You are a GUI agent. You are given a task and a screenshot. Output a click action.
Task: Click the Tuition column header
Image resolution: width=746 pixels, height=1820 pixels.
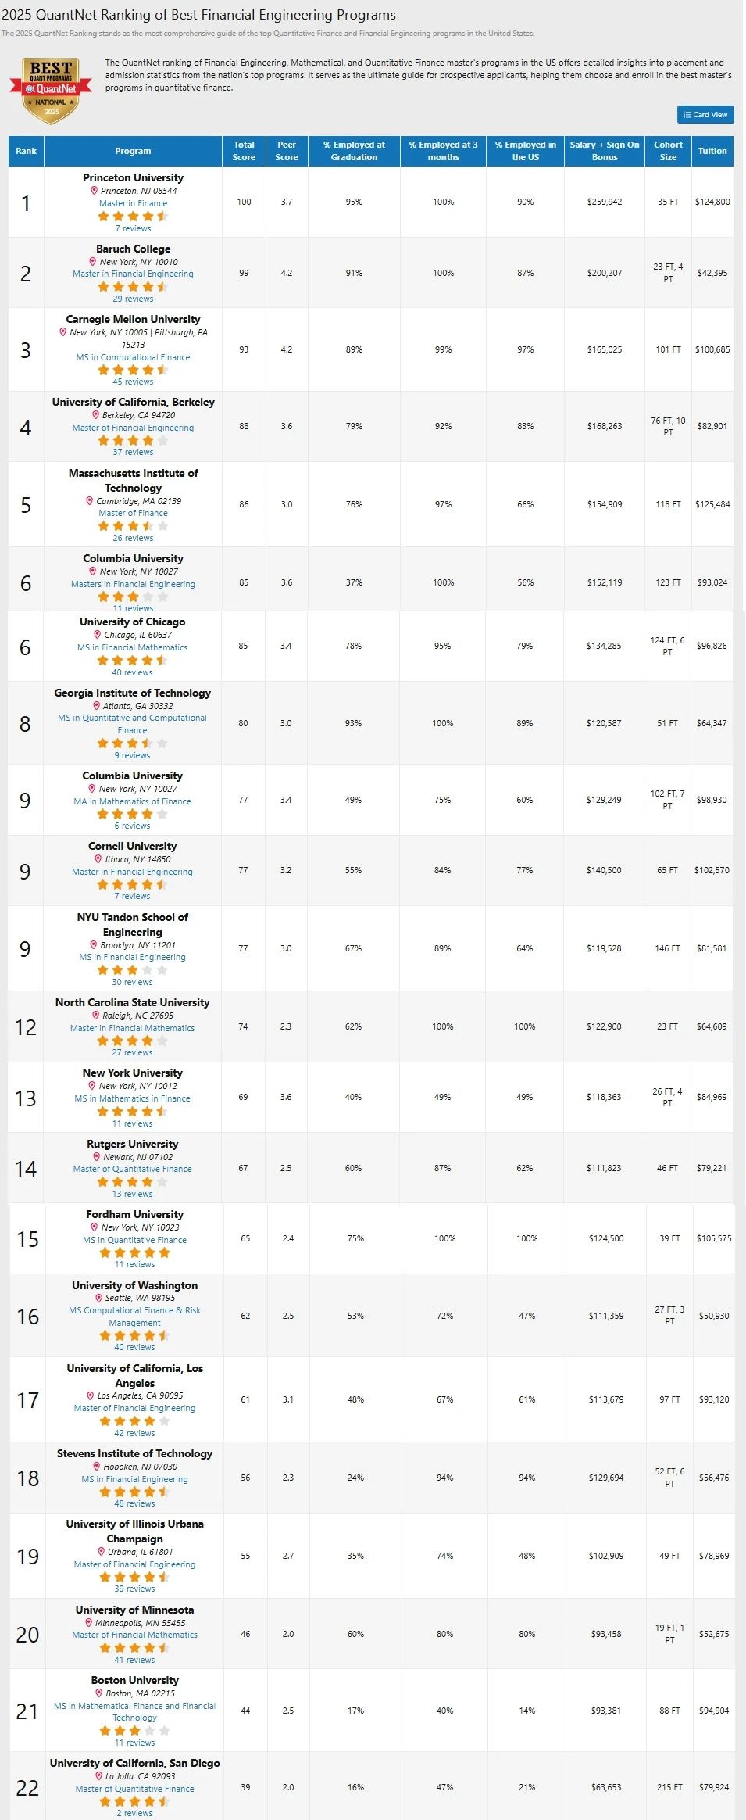tap(712, 151)
